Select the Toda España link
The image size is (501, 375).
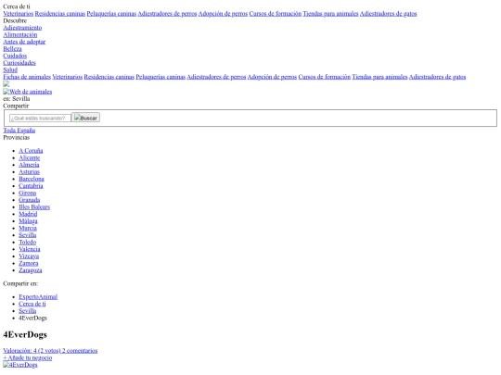point(19,131)
